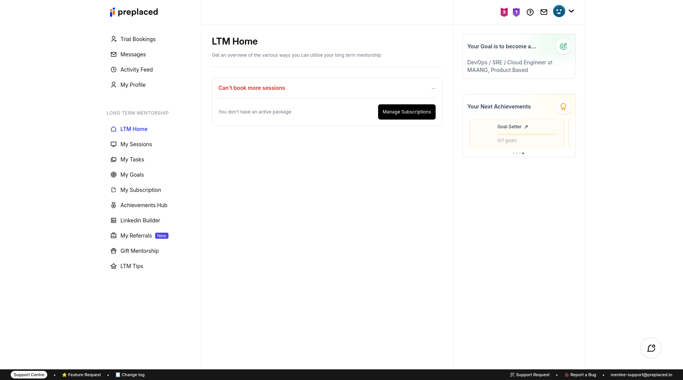The image size is (683, 380).
Task: Collapse the Can't book more sessions card
Action: [x=433, y=88]
